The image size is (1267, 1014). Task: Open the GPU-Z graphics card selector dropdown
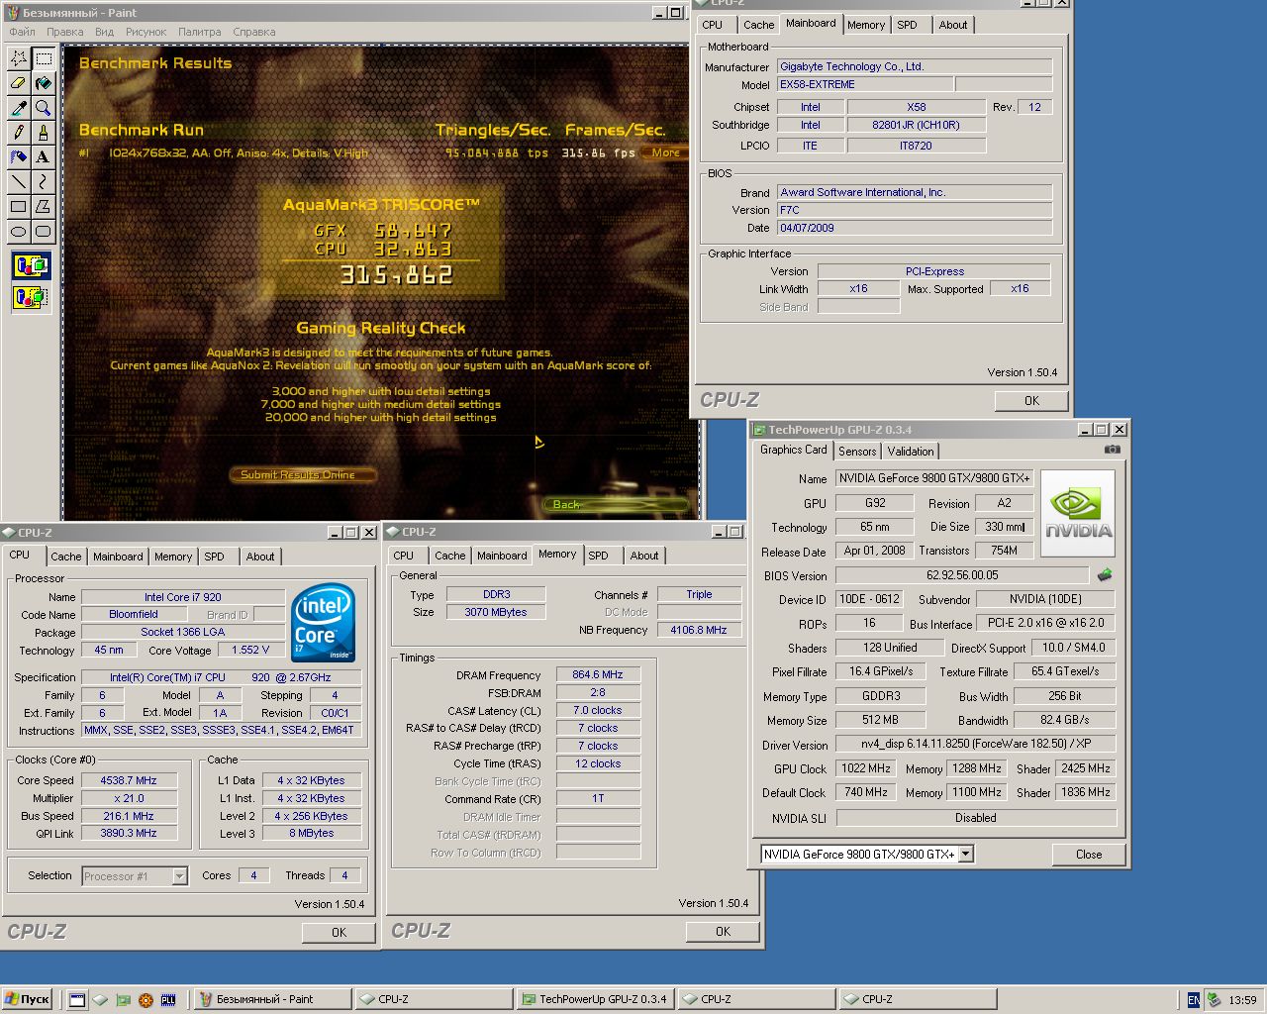966,854
